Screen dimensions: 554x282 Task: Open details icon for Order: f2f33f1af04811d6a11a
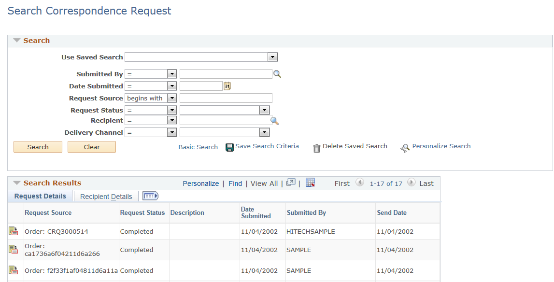click(13, 270)
